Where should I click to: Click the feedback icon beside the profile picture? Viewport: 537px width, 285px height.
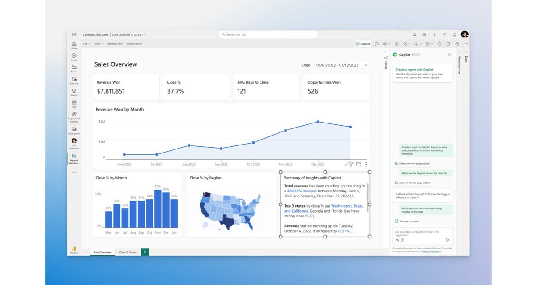tap(455, 34)
